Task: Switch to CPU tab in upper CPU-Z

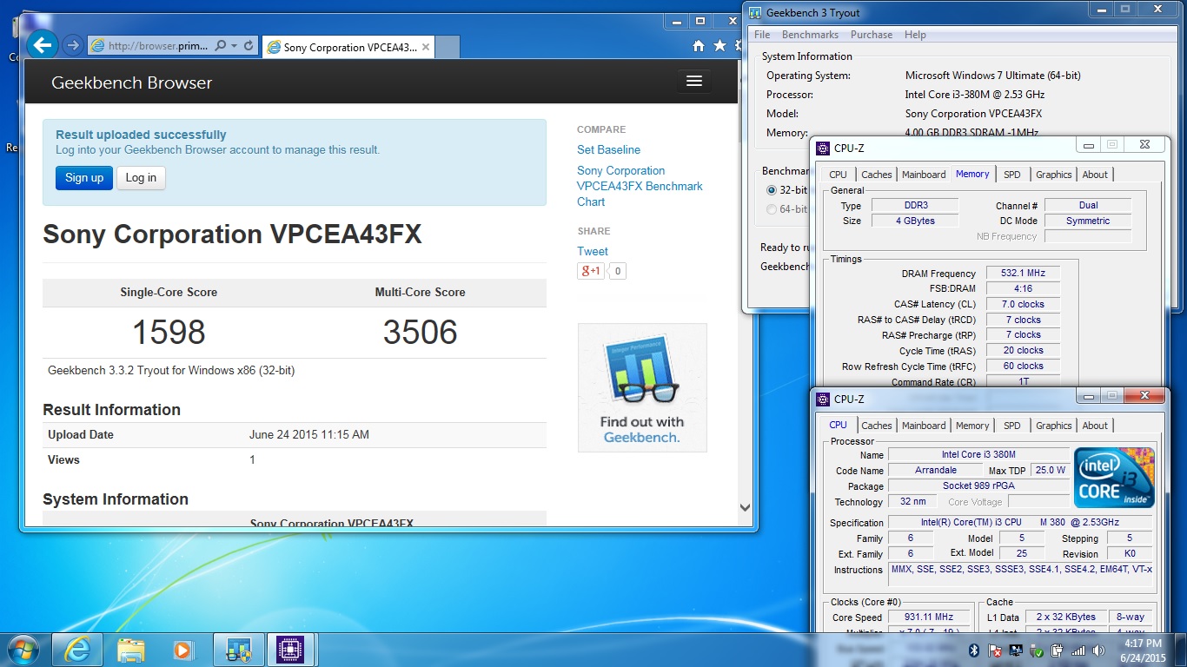Action: [838, 175]
